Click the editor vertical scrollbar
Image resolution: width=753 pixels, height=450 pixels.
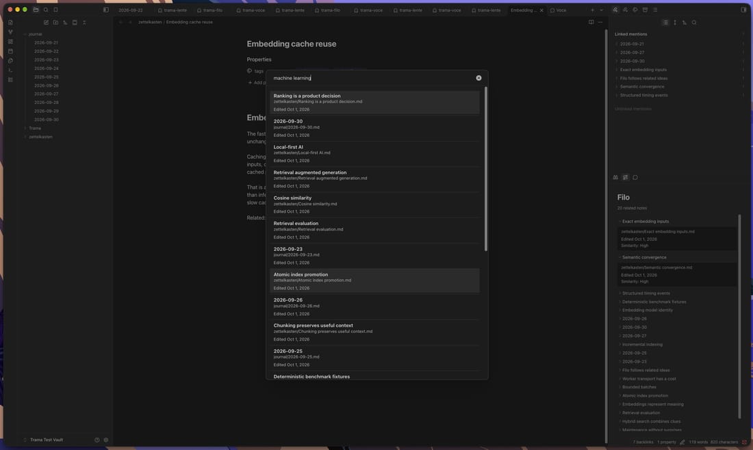click(x=606, y=235)
